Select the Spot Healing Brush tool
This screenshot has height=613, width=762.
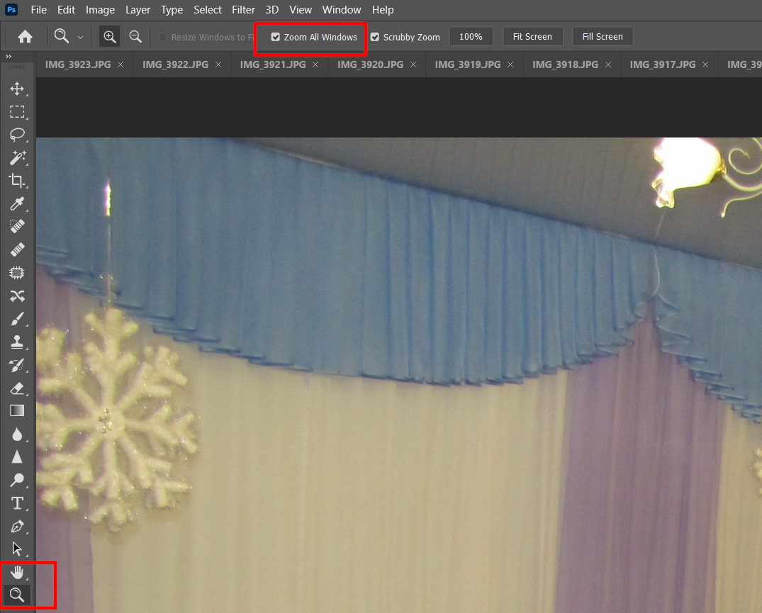click(17, 226)
